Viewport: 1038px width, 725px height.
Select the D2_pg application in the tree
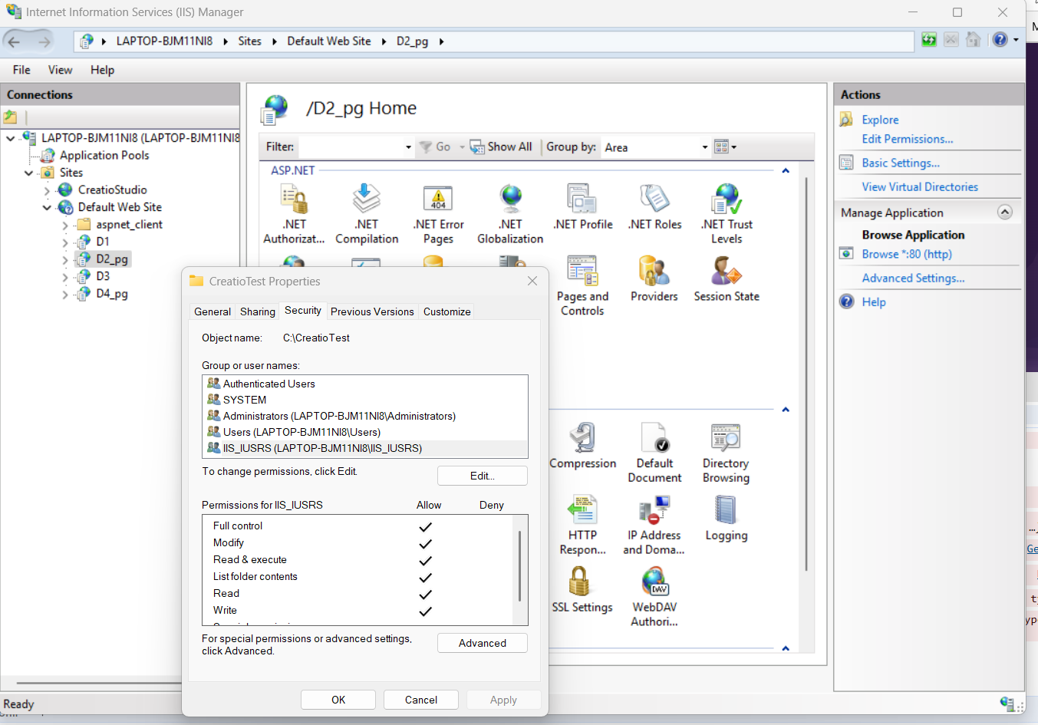[112, 259]
